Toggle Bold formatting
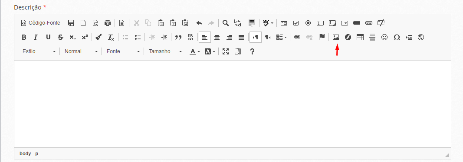 [x=24, y=37]
